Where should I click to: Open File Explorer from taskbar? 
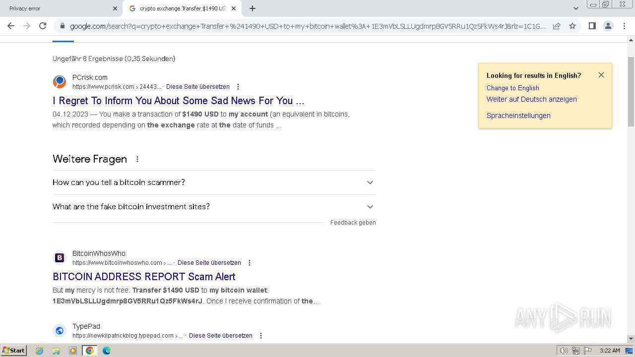tap(56, 351)
